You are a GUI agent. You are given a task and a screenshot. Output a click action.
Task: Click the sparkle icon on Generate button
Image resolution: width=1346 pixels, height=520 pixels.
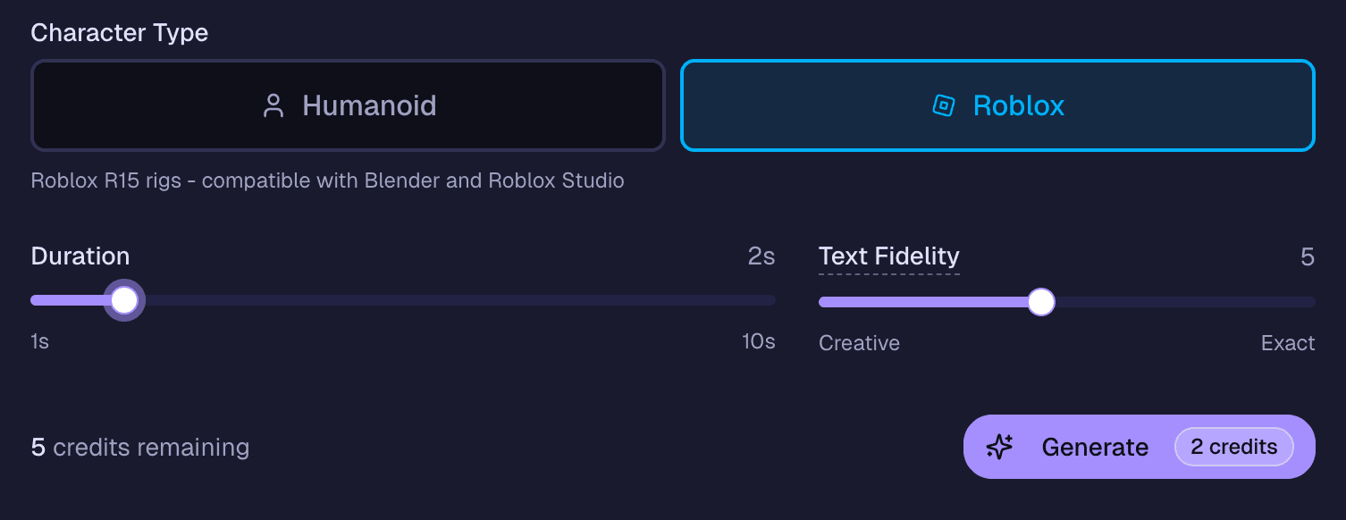click(x=1000, y=447)
